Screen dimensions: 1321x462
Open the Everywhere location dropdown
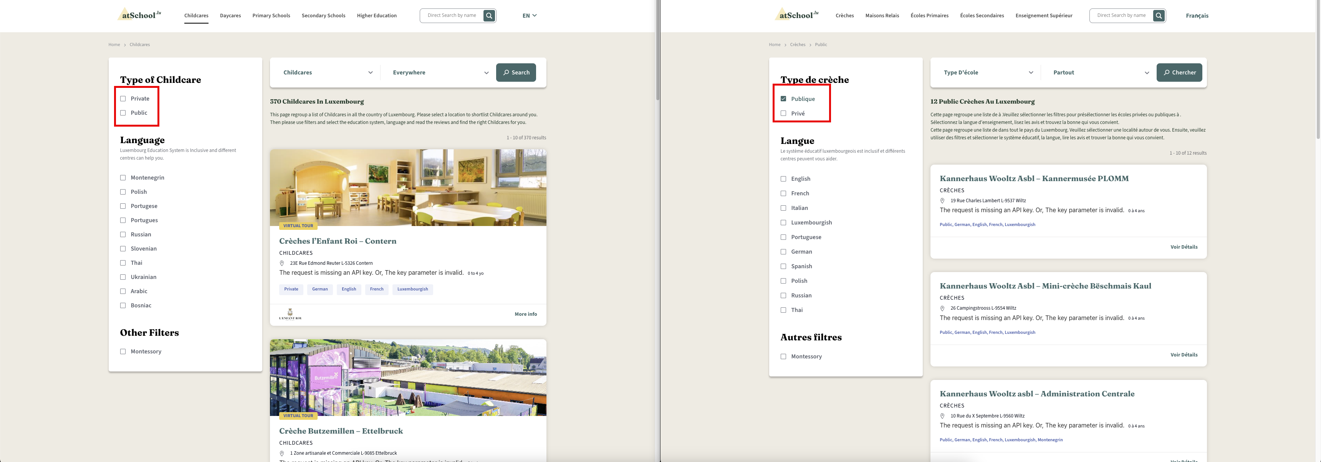(440, 73)
